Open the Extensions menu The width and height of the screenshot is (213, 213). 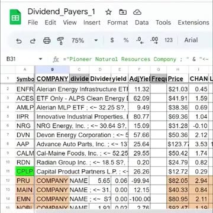(193, 22)
